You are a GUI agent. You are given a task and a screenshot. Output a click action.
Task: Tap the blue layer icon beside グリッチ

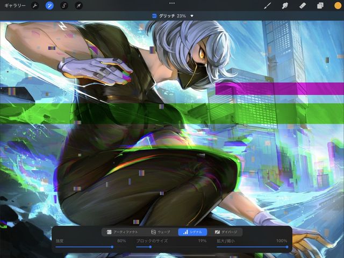(154, 16)
